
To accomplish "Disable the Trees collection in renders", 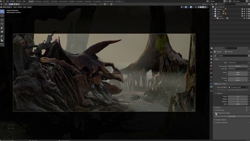I will click(249, 11).
